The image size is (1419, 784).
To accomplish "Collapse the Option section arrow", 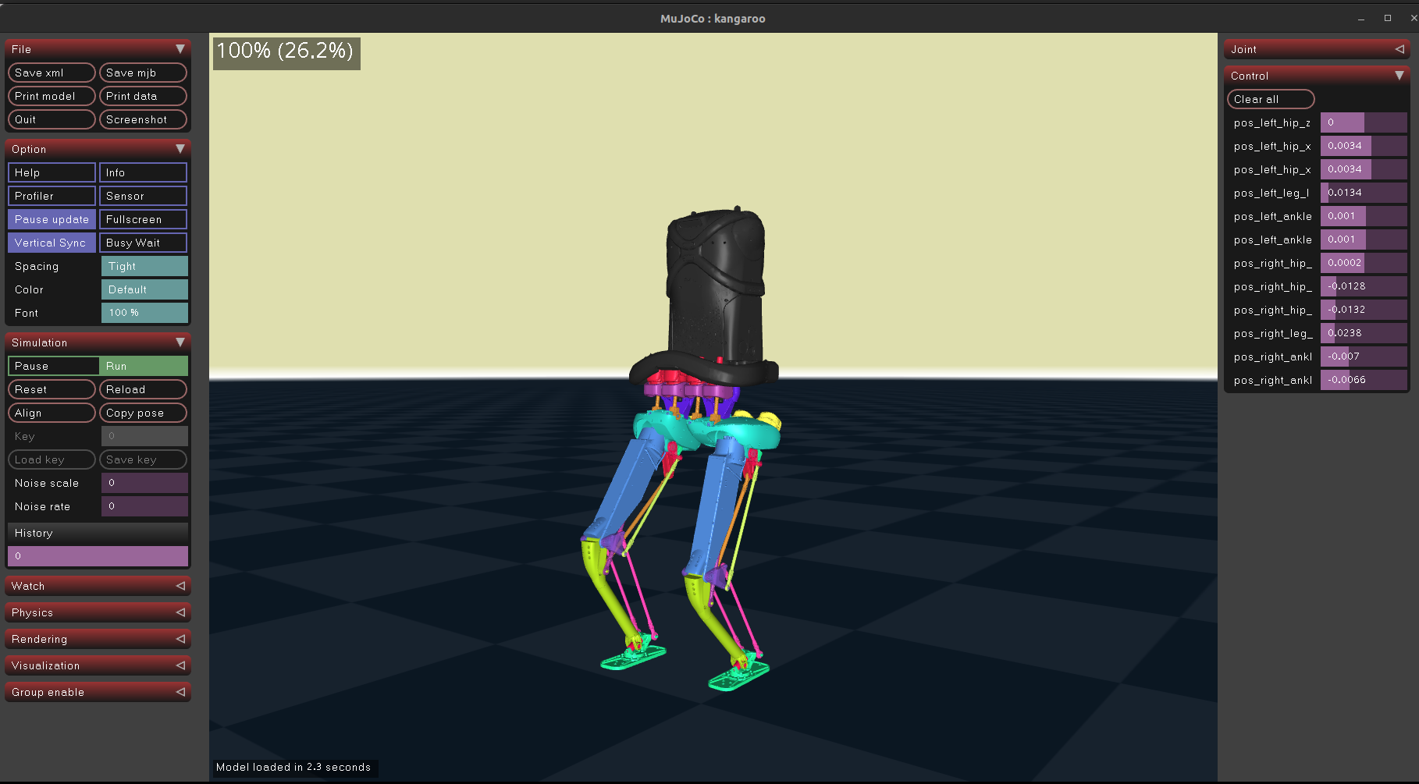I will point(180,149).
